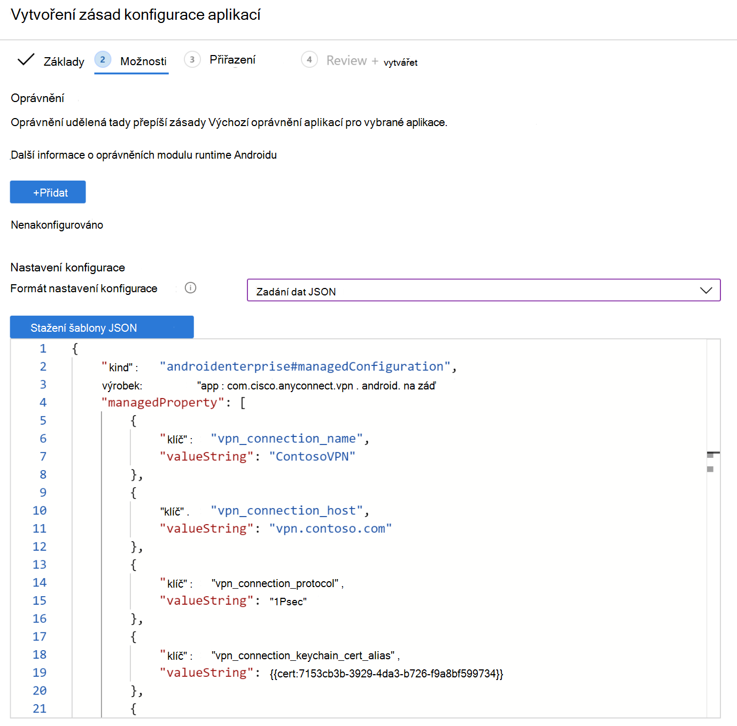Click the "vpn.contoso.com" value string
The width and height of the screenshot is (737, 726).
pos(330,529)
